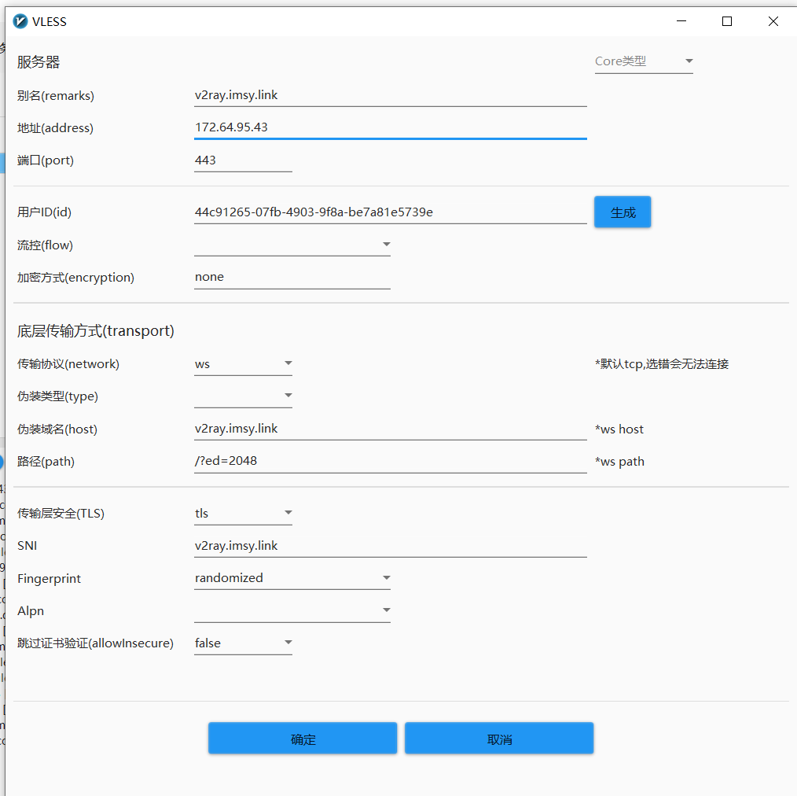The image size is (797, 796).
Task: Click the 伪装域名(host) input field
Action: click(x=390, y=429)
